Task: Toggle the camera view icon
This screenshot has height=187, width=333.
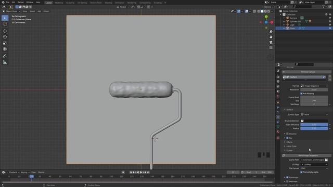Action: point(271,43)
